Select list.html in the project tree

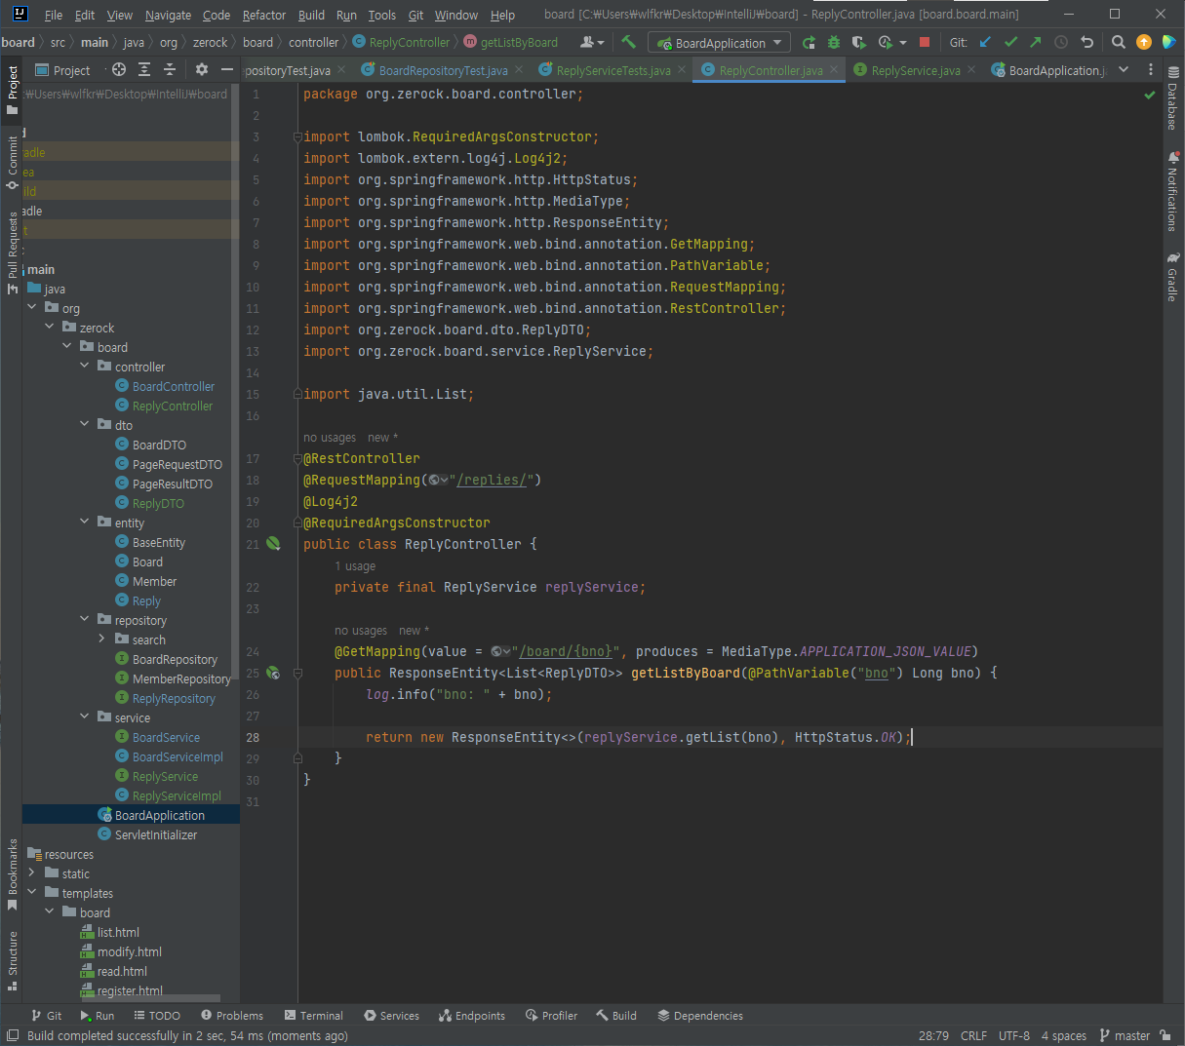118,932
